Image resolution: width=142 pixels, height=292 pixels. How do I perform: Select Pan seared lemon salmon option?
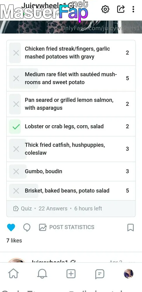tap(71, 104)
